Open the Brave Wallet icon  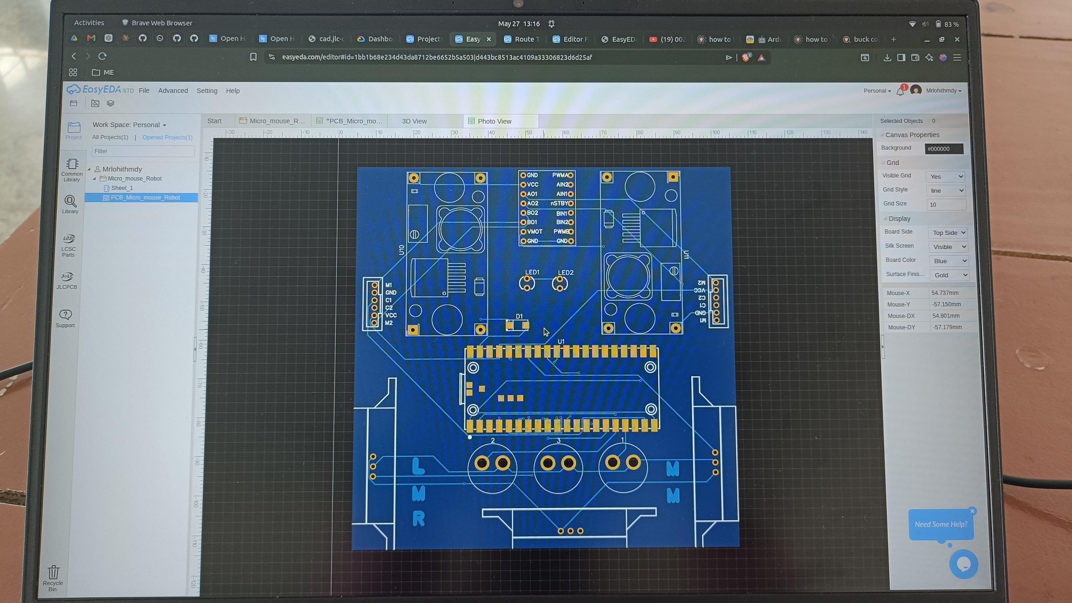915,58
